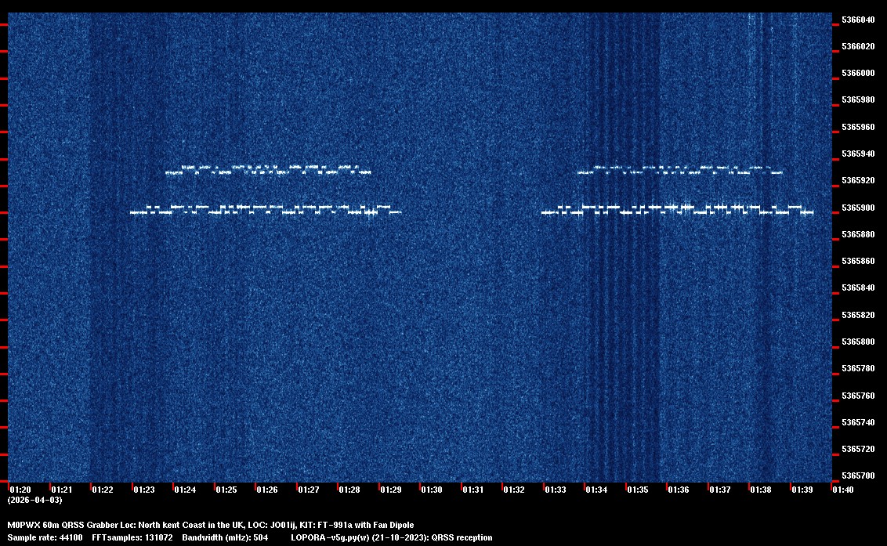
Task: Click the 01:20 time marker
Action: click(x=20, y=490)
